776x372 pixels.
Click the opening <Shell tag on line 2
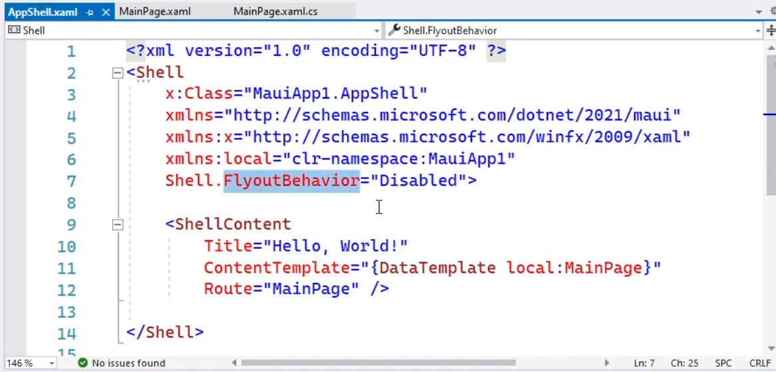pyautogui.click(x=155, y=72)
